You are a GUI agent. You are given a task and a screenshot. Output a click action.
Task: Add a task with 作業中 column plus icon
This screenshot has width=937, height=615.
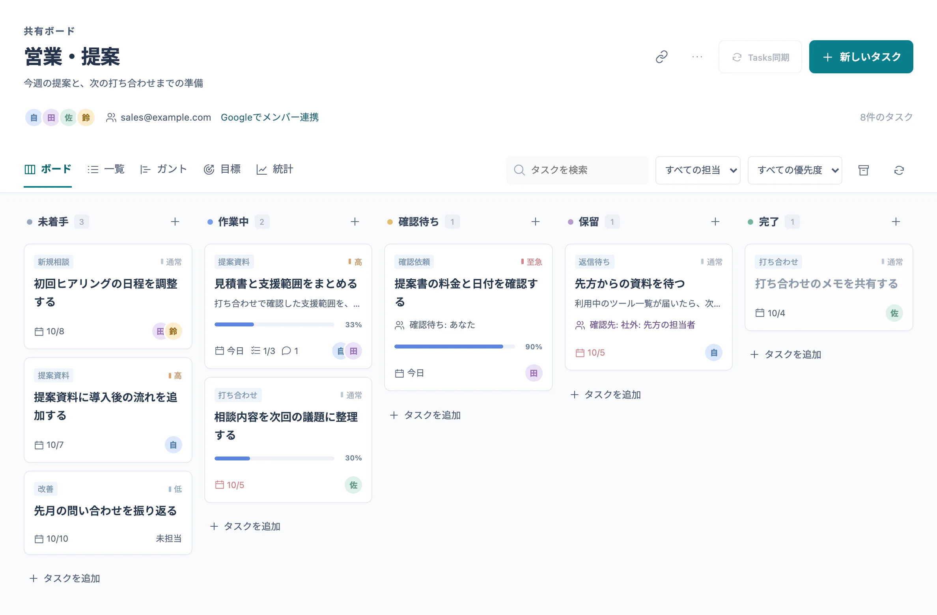355,222
